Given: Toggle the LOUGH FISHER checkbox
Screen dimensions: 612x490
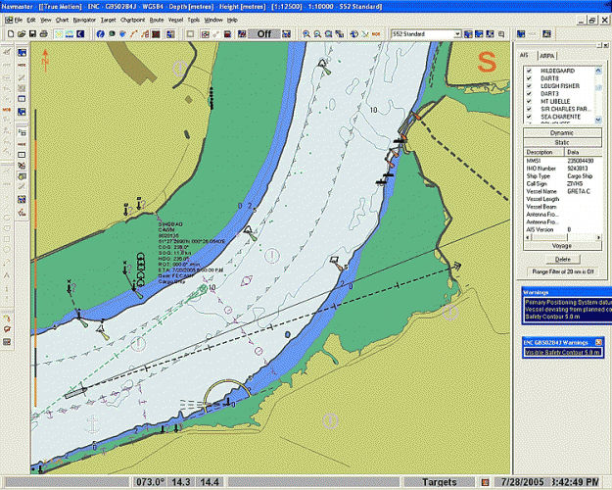Looking at the screenshot, I should point(530,86).
